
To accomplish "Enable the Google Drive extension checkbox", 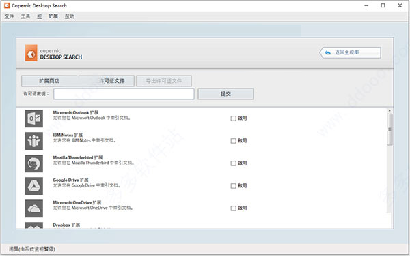I will [x=233, y=186].
